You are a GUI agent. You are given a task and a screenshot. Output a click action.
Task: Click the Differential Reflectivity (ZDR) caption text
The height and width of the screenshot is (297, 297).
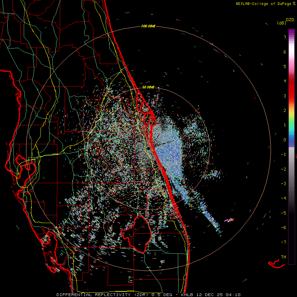click(103, 295)
